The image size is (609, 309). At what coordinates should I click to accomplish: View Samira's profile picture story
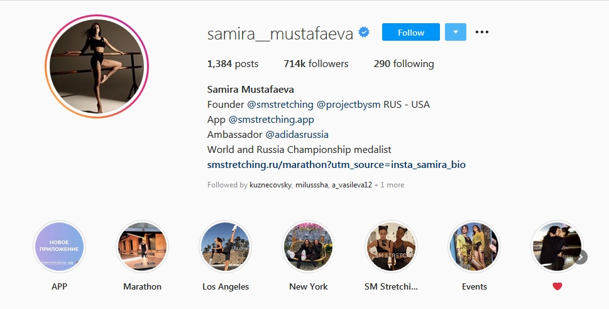pos(97,66)
